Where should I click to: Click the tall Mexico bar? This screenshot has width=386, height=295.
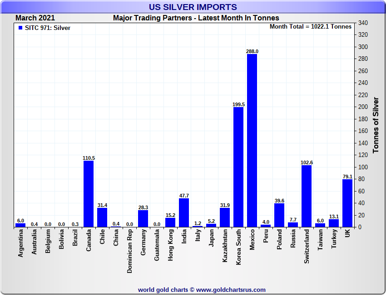tap(252, 141)
